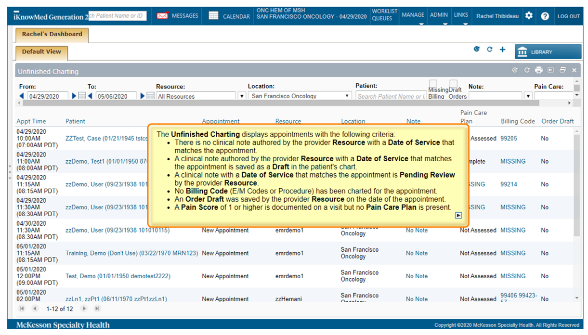The height and width of the screenshot is (335, 588).
Task: Click the plus icon to add a widget
Action: point(502,50)
